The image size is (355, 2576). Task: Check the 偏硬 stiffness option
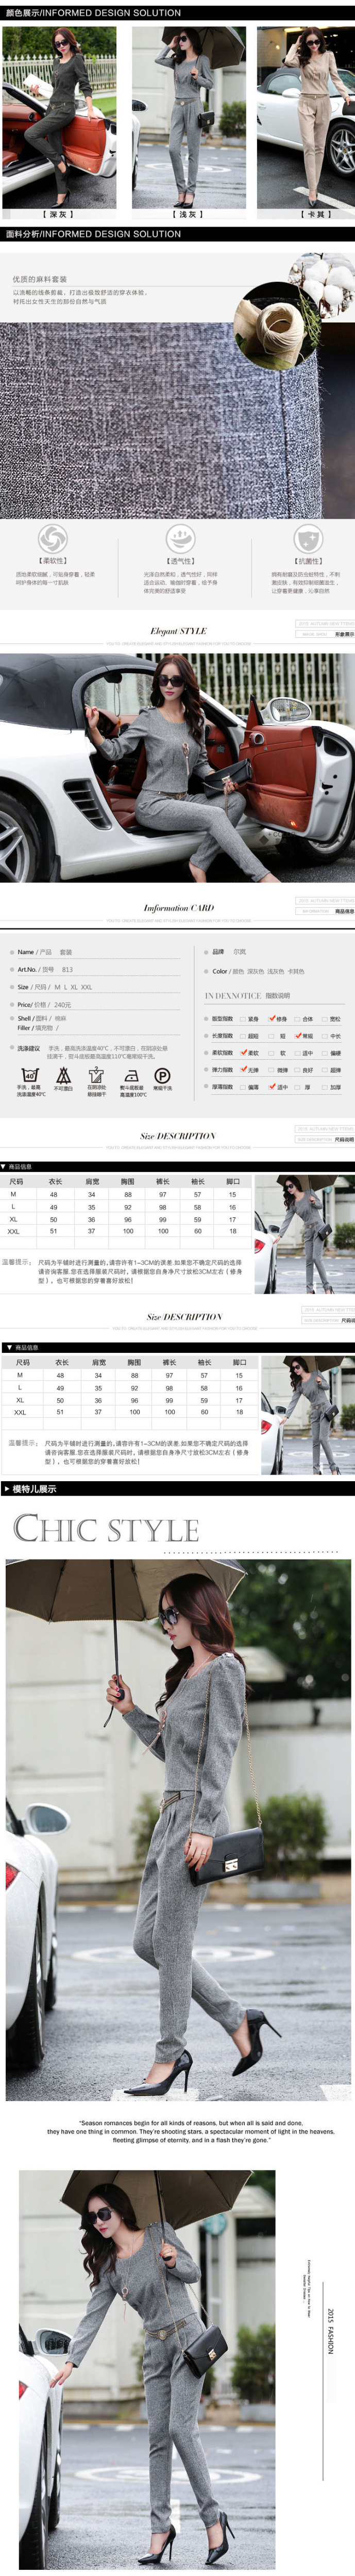tap(332, 1053)
